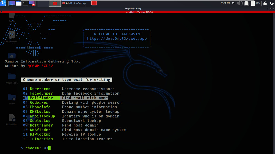Image resolution: width=275 pixels, height=154 pixels.
Task: Open the Kali dragon applications menu
Action: coord(3,3)
